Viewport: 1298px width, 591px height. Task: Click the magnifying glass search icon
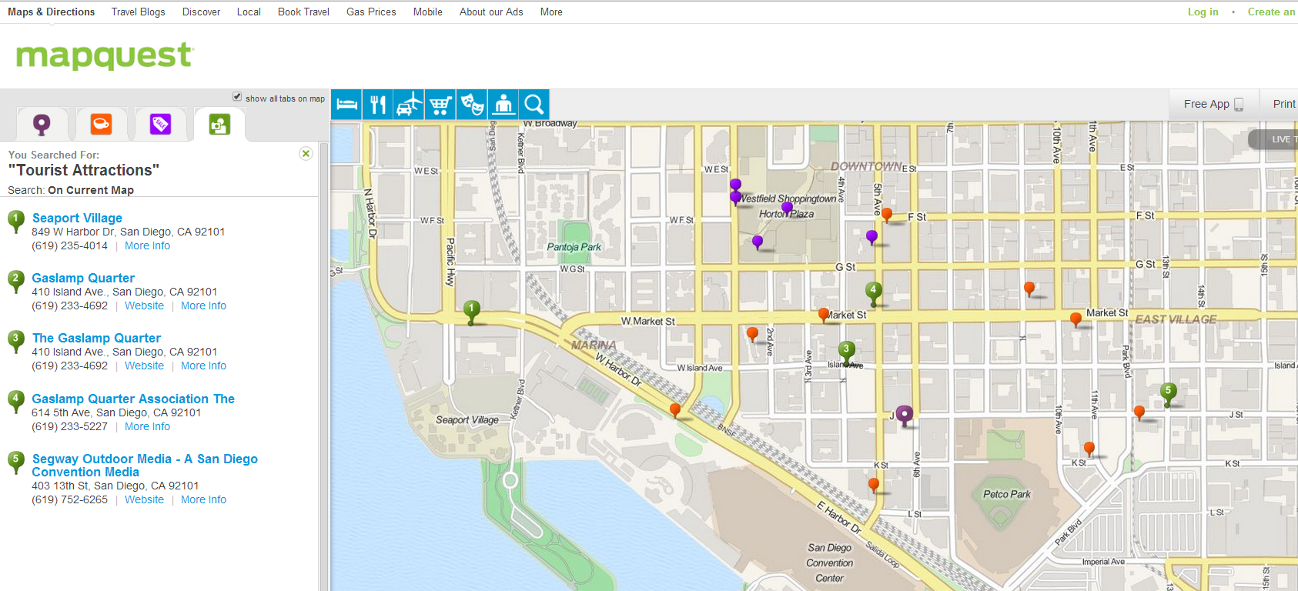(534, 105)
